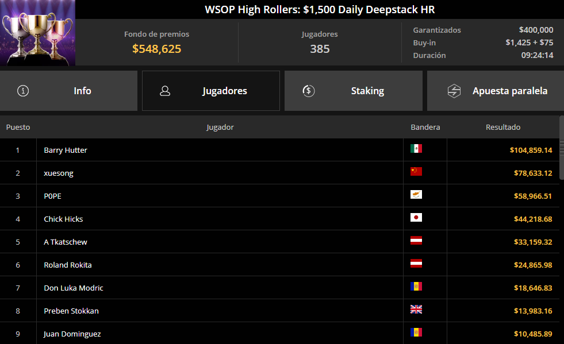Select player A Tkatschew
The image size is (564, 344).
coord(66,242)
